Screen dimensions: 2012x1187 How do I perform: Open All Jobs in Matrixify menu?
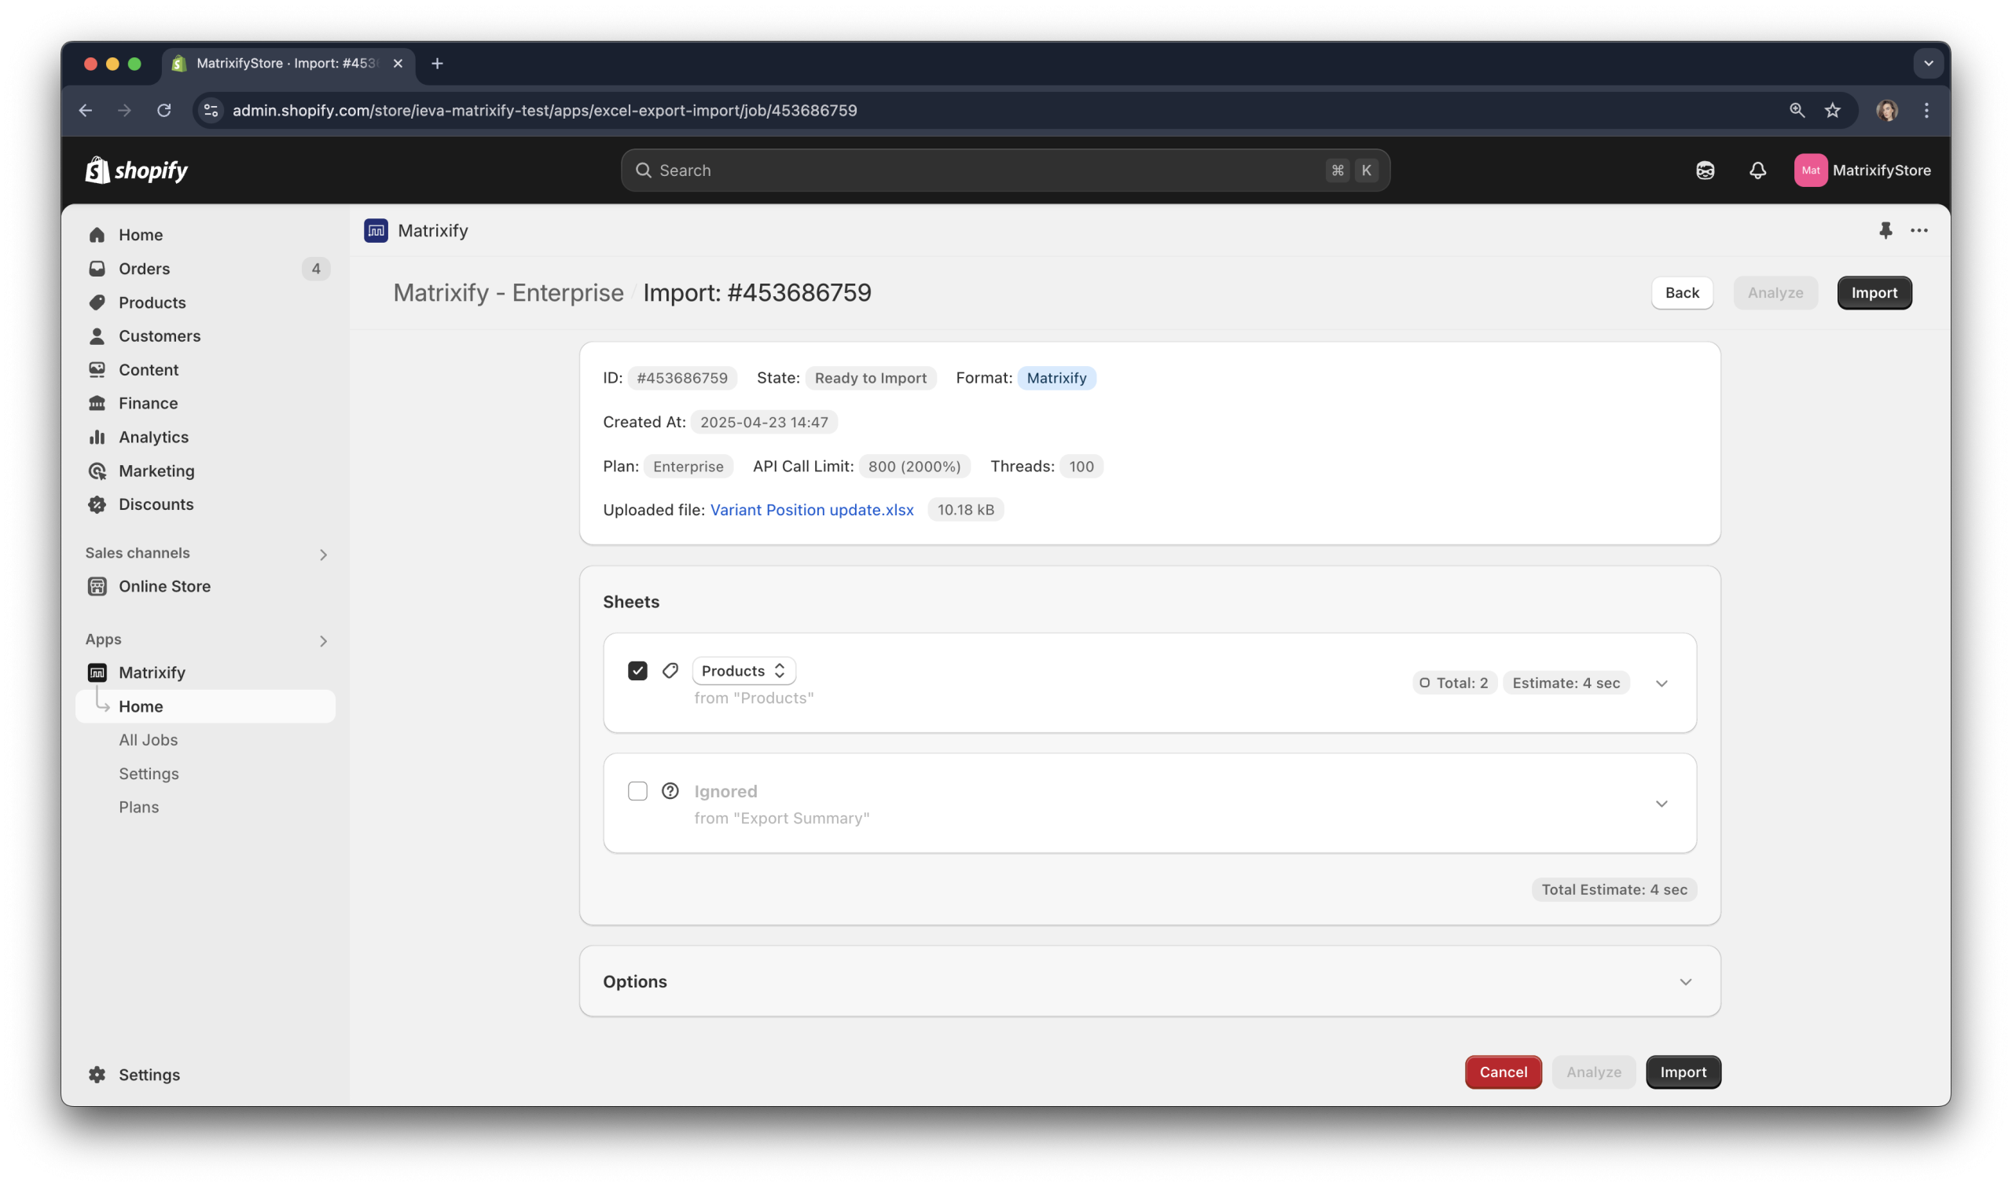pos(148,740)
